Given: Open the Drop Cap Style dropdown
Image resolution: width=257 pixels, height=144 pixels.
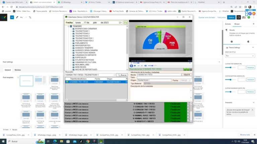Looking at the screenshot, I should click(240, 56).
